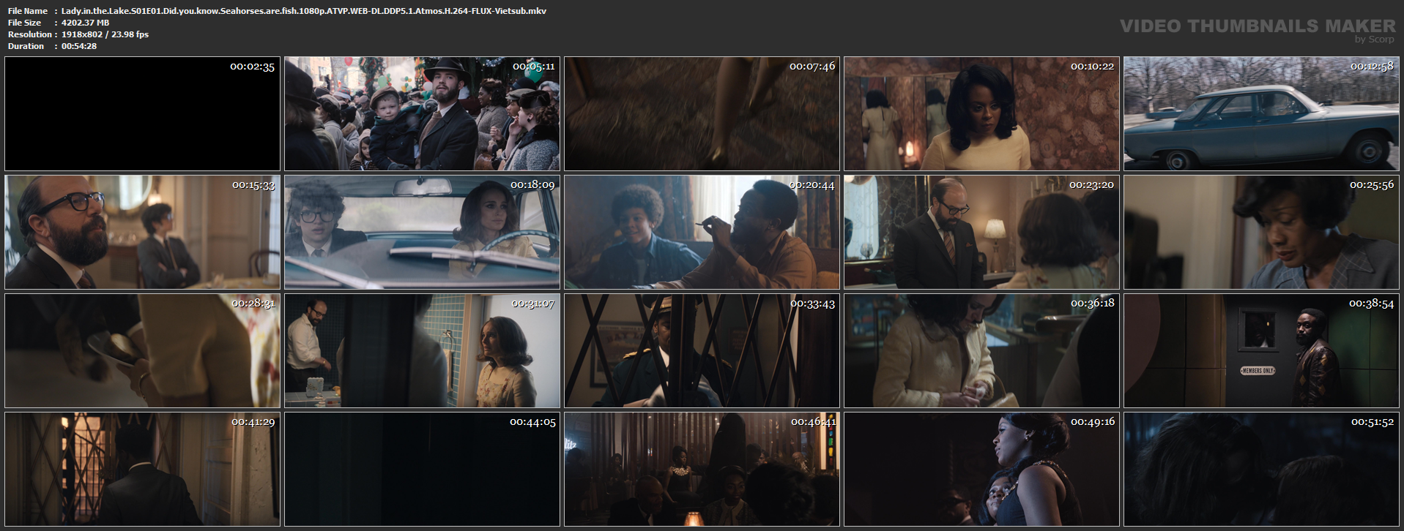The image size is (1404, 531).
Task: Open the woman in yellow thumbnail 00:10:22
Action: (x=981, y=114)
